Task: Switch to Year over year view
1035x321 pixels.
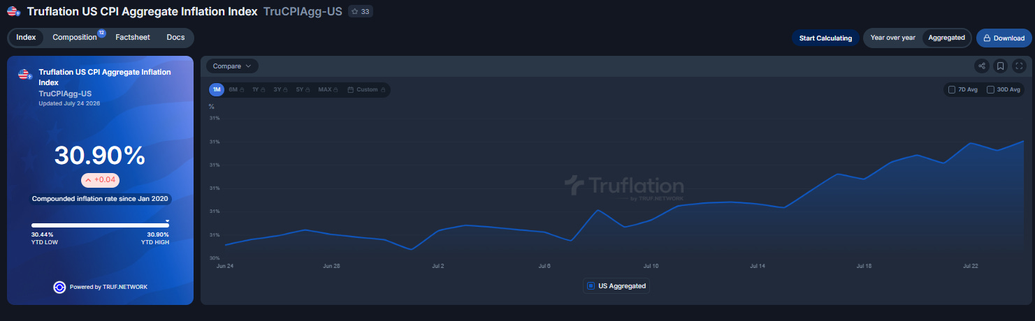Action: 892,38
